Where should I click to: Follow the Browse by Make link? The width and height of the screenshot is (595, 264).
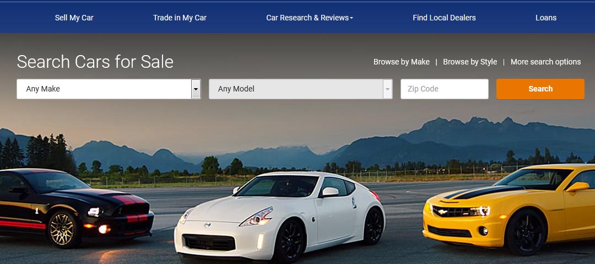click(402, 62)
